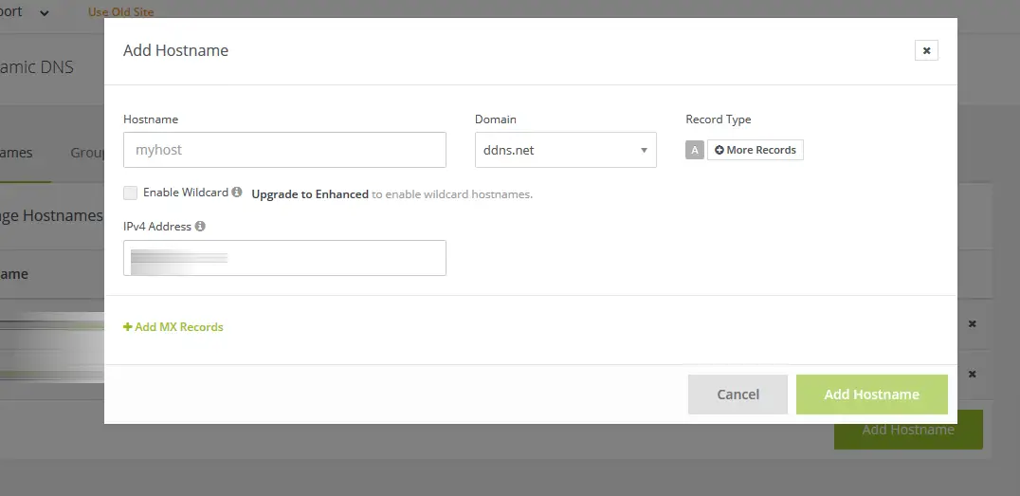
Task: Enable the Wildcard checkbox
Action: point(131,193)
